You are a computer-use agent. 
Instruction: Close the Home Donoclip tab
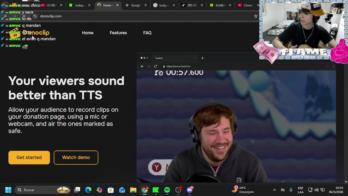[117, 5]
